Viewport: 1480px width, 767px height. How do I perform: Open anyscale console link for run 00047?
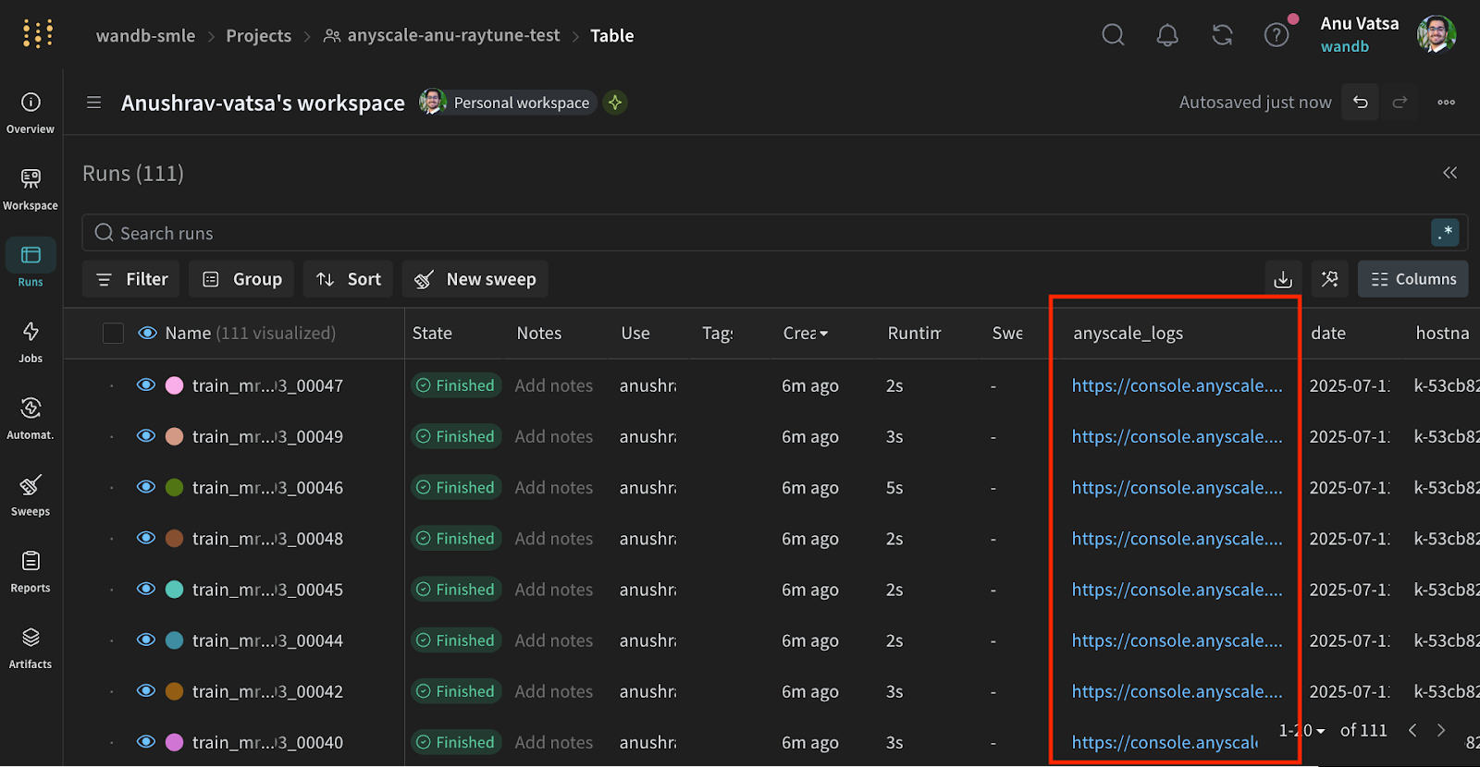tap(1177, 385)
